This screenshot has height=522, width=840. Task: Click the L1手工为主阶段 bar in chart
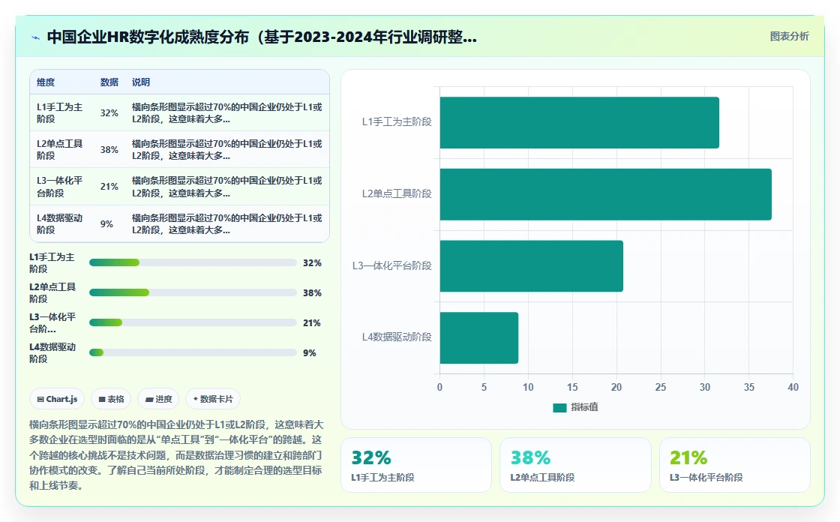click(x=579, y=123)
